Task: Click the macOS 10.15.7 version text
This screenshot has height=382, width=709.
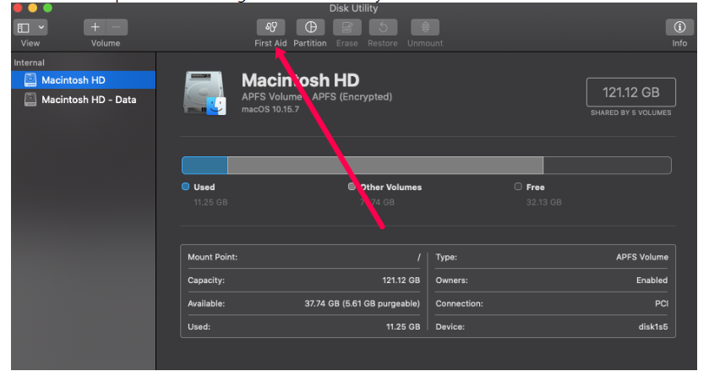Action: 270,109
